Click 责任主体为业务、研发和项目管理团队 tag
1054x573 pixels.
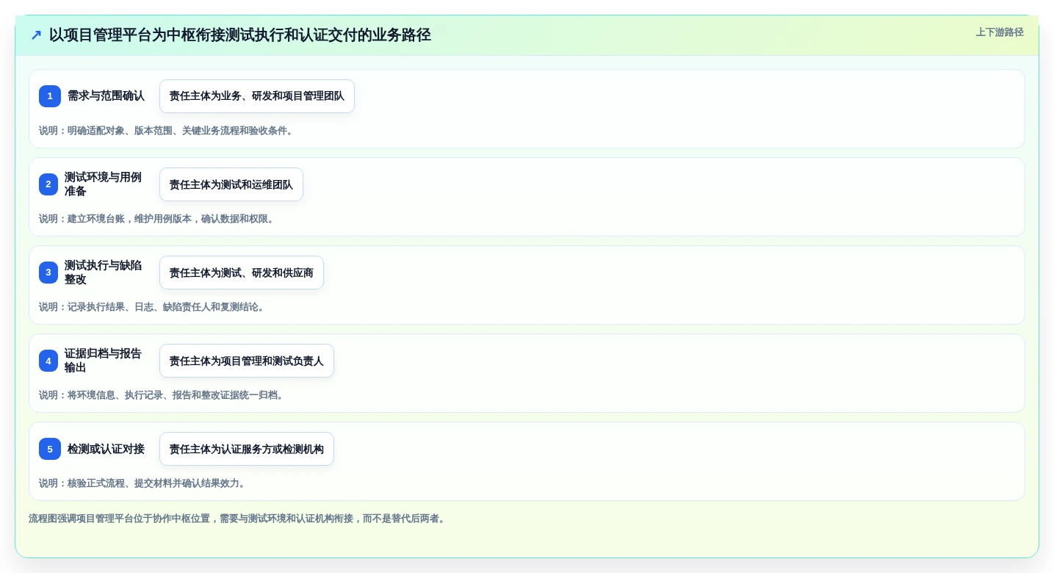[x=257, y=96]
